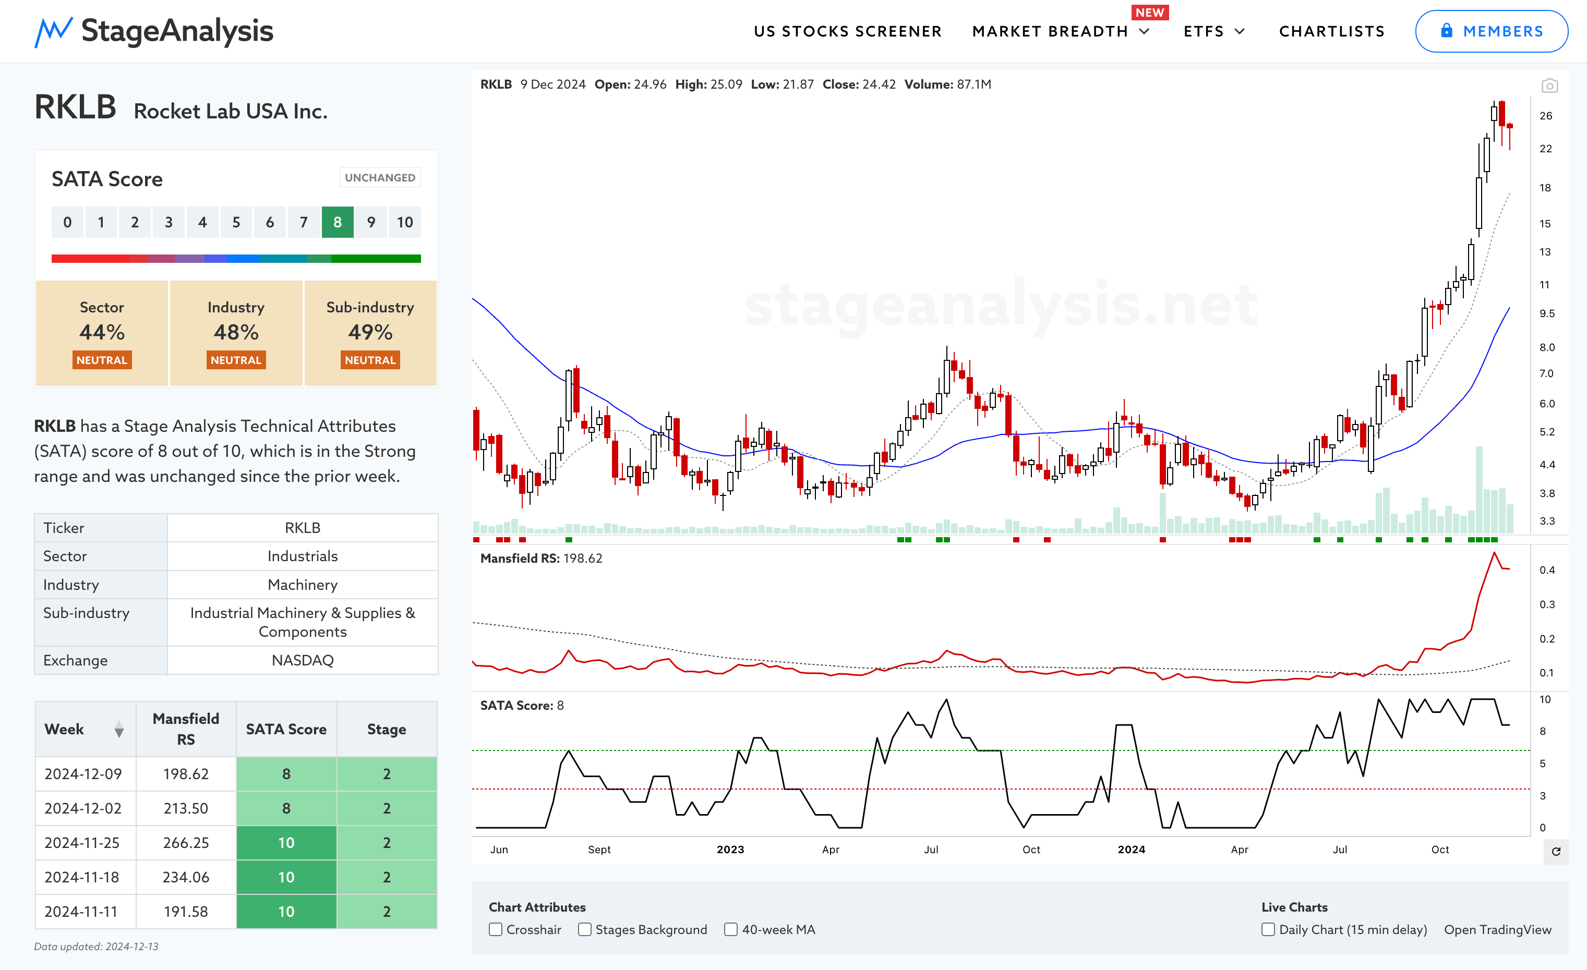Sort table by Week column arrows

point(119,729)
